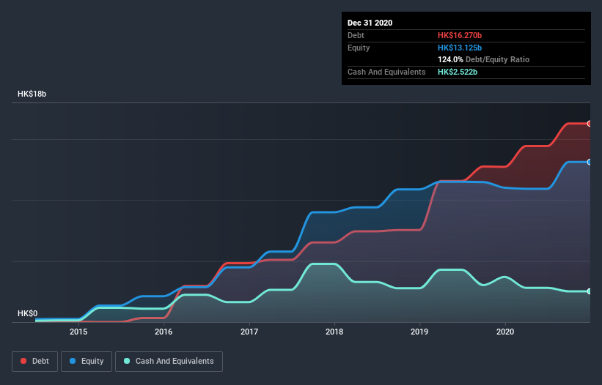This screenshot has width=602, height=385.
Task: Toggle the Equity series legend button
Action: tap(87, 362)
